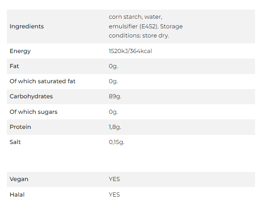Click the saturated fat 0g. value
The width and height of the screenshot is (260, 219).
click(x=113, y=81)
